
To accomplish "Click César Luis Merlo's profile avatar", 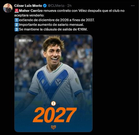I will (8, 8).
